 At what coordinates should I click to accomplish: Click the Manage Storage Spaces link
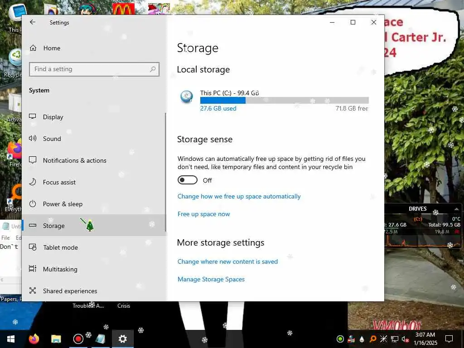(x=211, y=279)
